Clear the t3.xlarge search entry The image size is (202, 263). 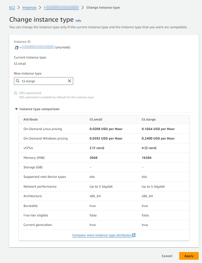pos(69,81)
